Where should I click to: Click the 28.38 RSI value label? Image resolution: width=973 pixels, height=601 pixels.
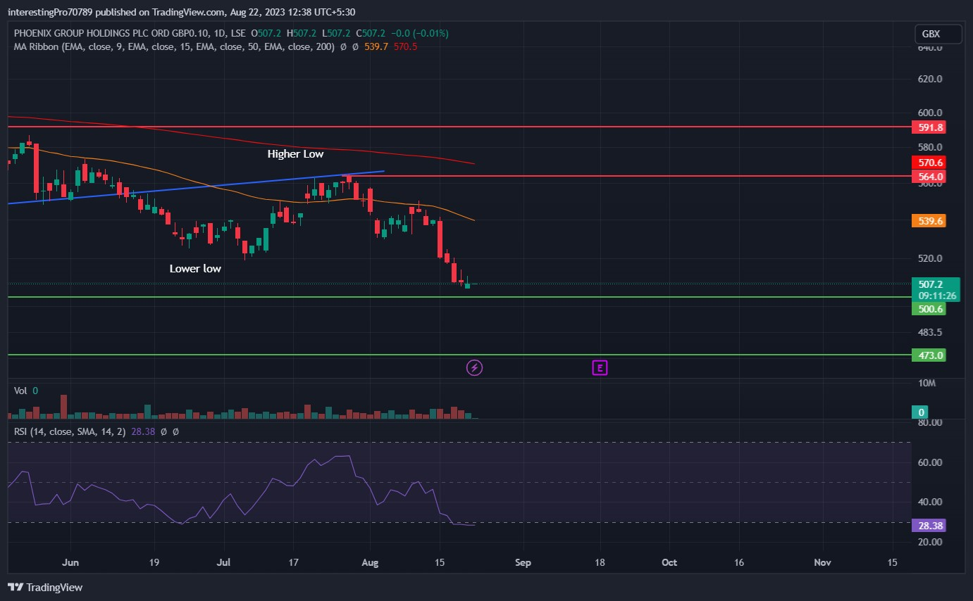pos(929,525)
